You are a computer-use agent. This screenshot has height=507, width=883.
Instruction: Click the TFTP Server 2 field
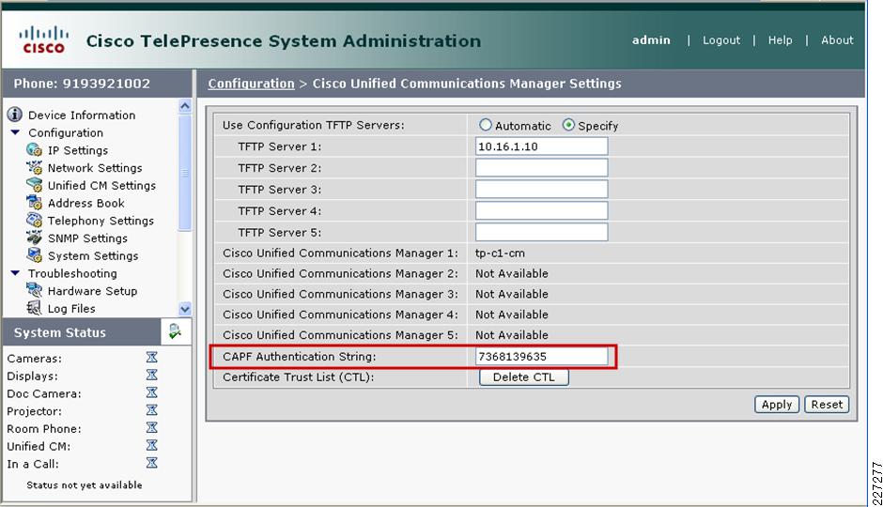[x=541, y=168]
